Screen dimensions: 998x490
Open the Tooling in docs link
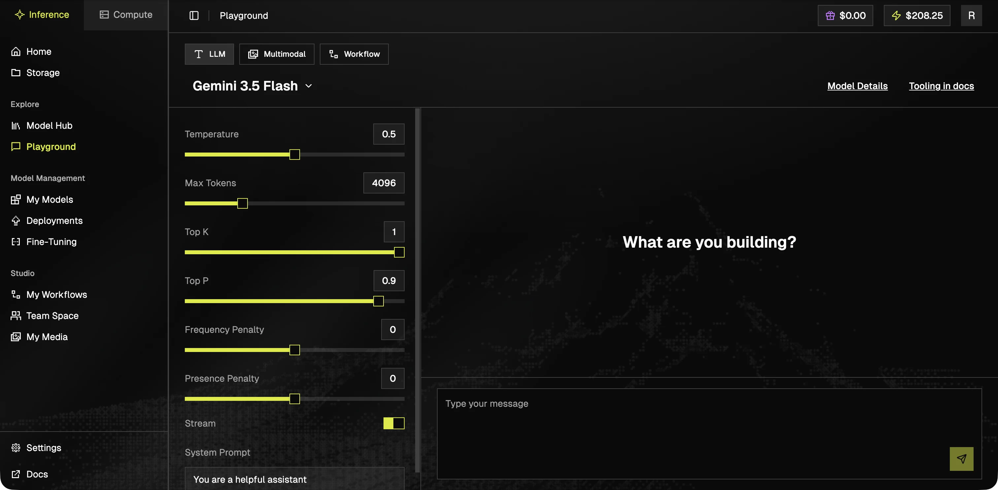[941, 86]
